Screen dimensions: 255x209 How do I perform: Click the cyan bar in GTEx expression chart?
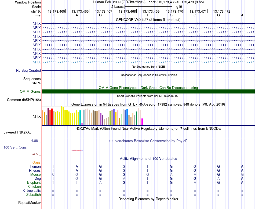point(80,118)
